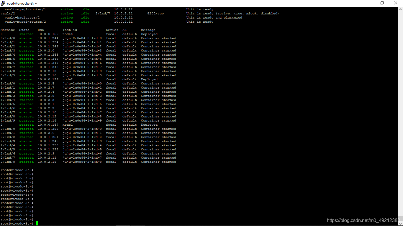Minimize the PuTTY window
403x226 pixels.
click(369, 3)
